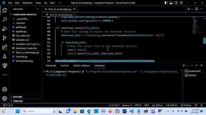
Task: Split the editor right
Action: coord(196,9)
